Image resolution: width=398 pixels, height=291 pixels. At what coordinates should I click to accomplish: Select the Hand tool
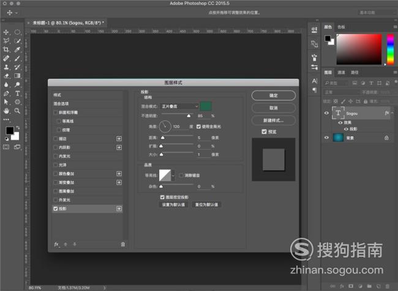point(6,111)
